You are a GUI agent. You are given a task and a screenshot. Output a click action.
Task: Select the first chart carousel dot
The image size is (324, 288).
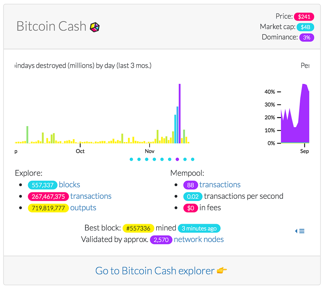coord(131,160)
